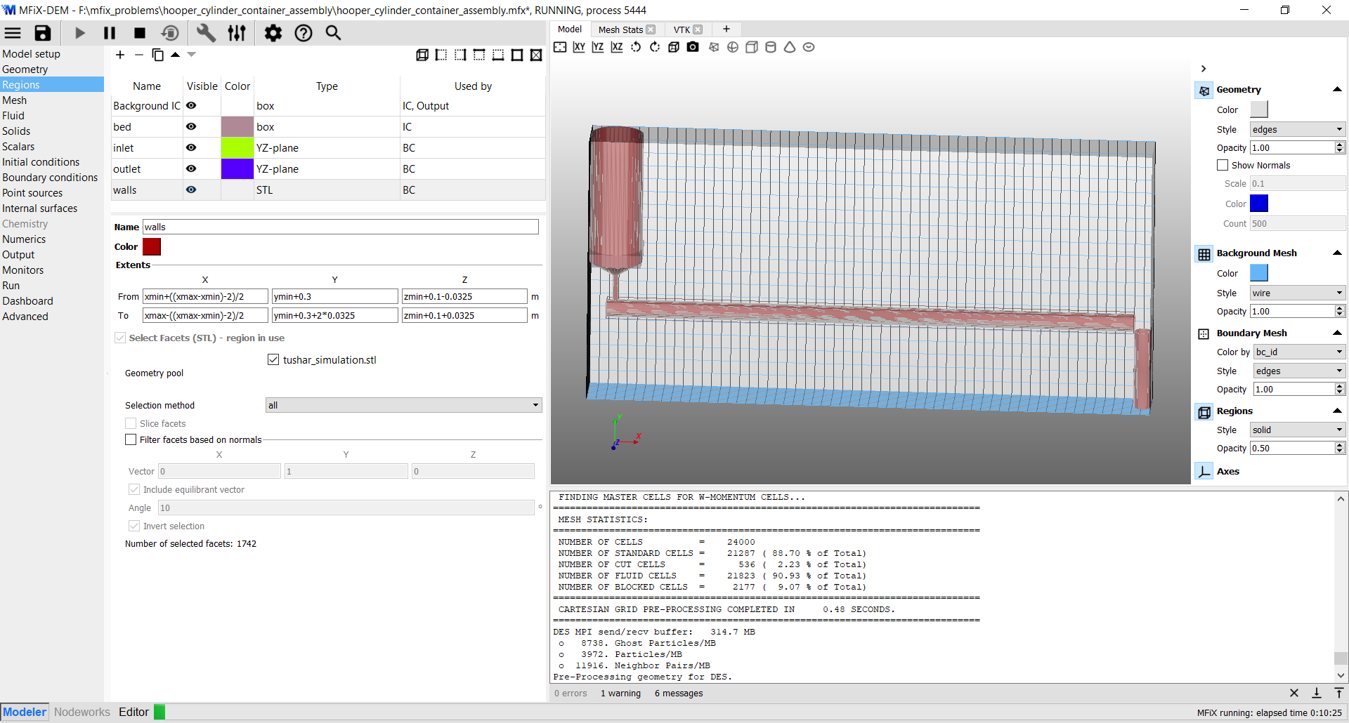The width and height of the screenshot is (1349, 723).
Task: Toggle visibility of the inlet region
Action: (x=191, y=147)
